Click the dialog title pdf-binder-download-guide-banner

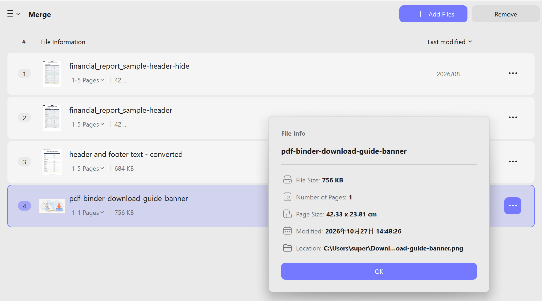pos(344,151)
